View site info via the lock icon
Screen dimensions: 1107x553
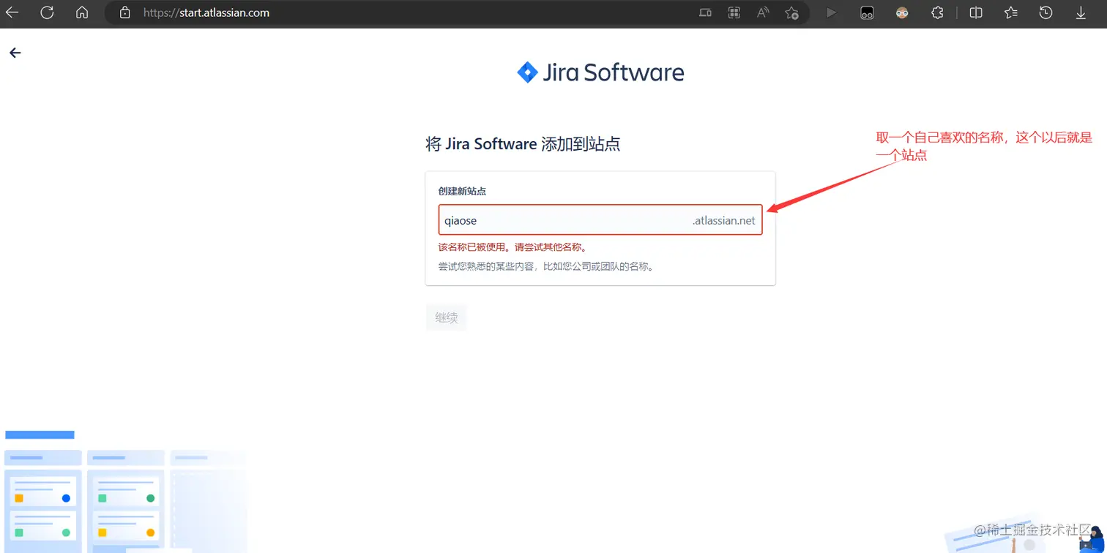[x=125, y=12]
